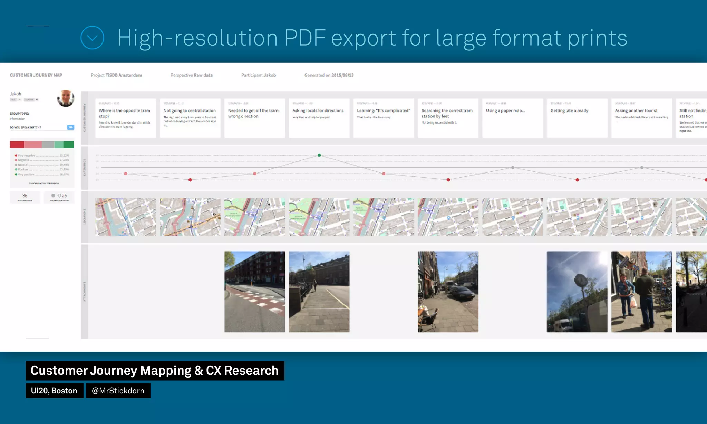Image resolution: width=707 pixels, height=424 pixels.
Task: Click the slide title 'High-resolution PDF export for large format prints'
Action: (372, 38)
